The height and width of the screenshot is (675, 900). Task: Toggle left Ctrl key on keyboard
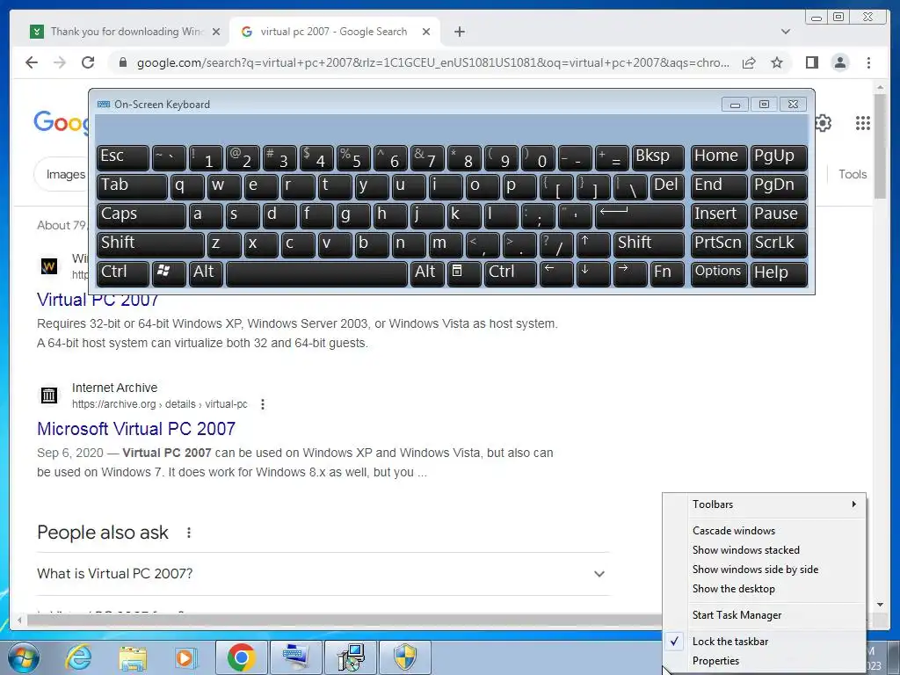[x=122, y=273]
